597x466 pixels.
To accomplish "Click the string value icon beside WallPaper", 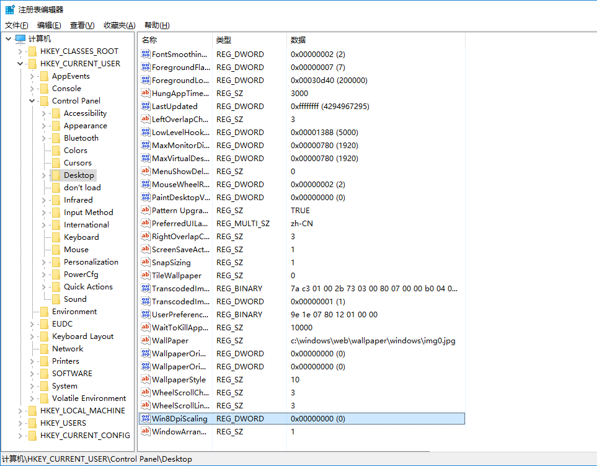I will pyautogui.click(x=146, y=341).
